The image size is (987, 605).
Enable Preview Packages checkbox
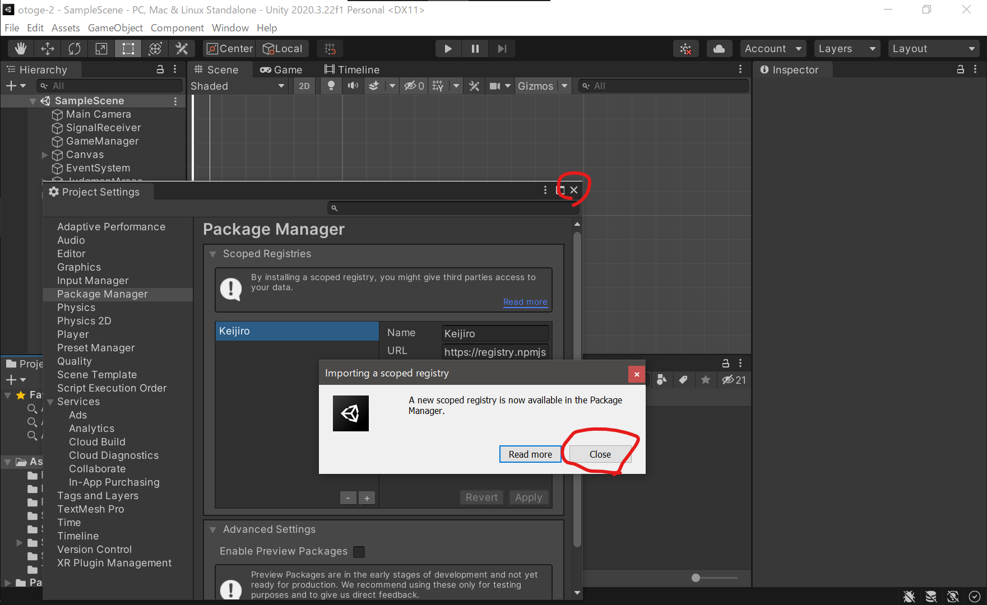pos(359,552)
